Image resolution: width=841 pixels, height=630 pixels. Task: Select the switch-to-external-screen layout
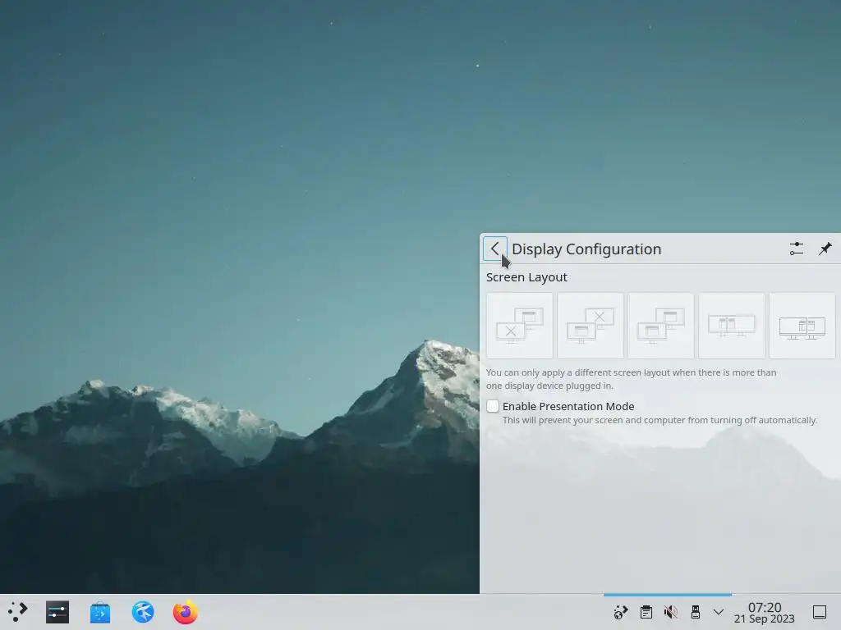pyautogui.click(x=520, y=325)
